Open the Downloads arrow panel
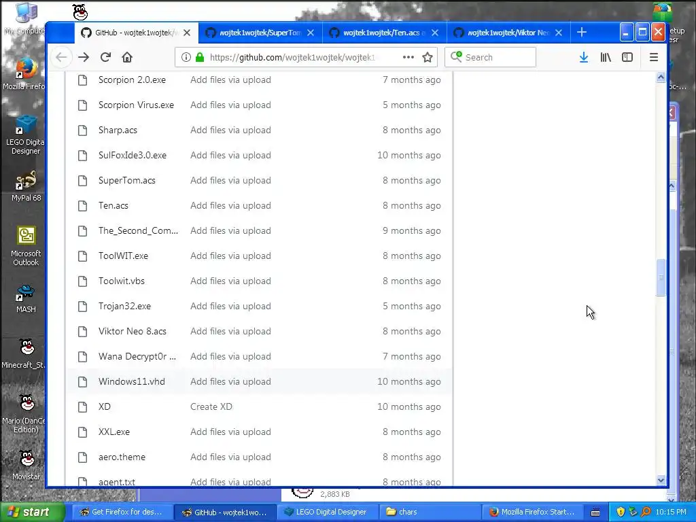This screenshot has width=696, height=522. 584,57
